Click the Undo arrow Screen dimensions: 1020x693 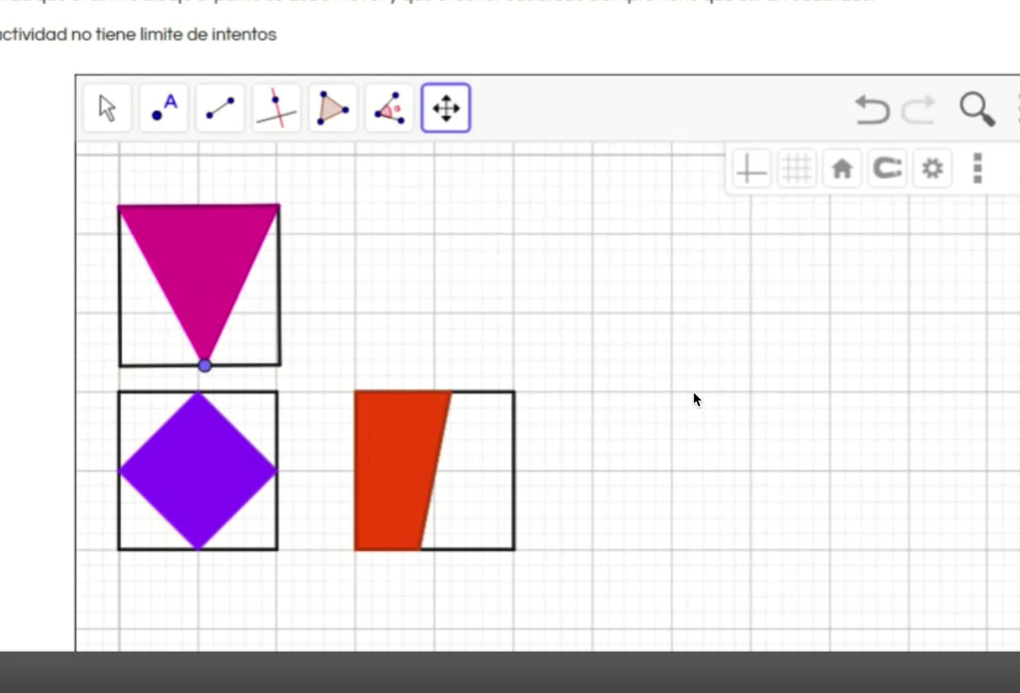coord(872,110)
